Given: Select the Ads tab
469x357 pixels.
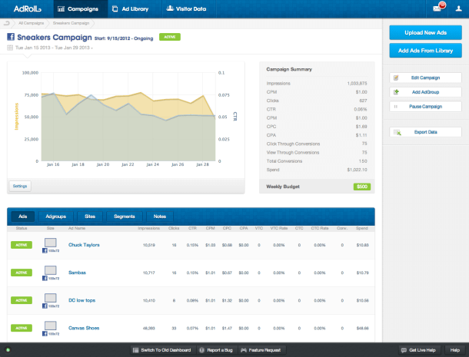Looking at the screenshot, I should tap(23, 217).
